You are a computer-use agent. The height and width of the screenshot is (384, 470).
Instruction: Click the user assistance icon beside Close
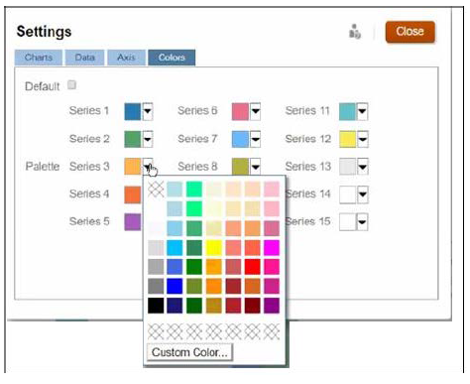pos(355,32)
